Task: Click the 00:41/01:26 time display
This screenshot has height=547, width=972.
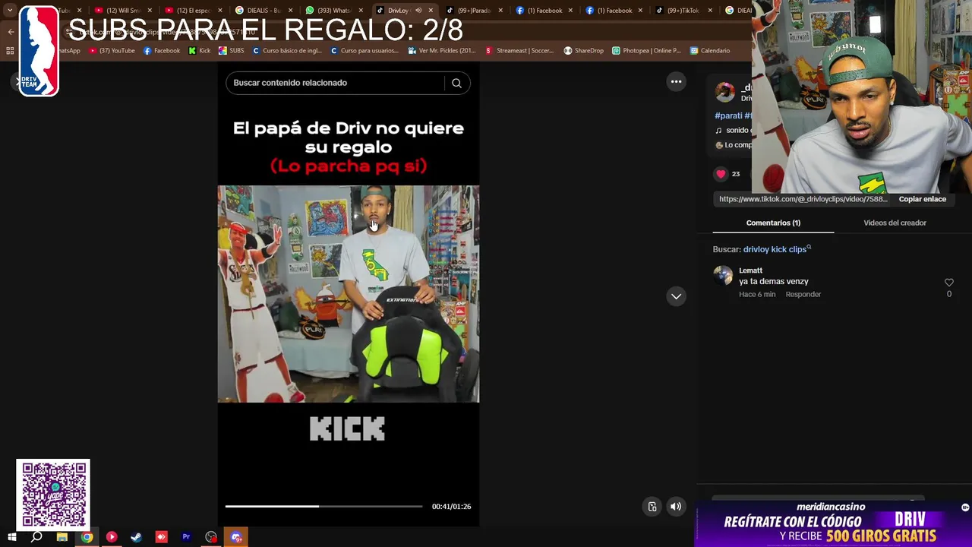Action: (451, 507)
